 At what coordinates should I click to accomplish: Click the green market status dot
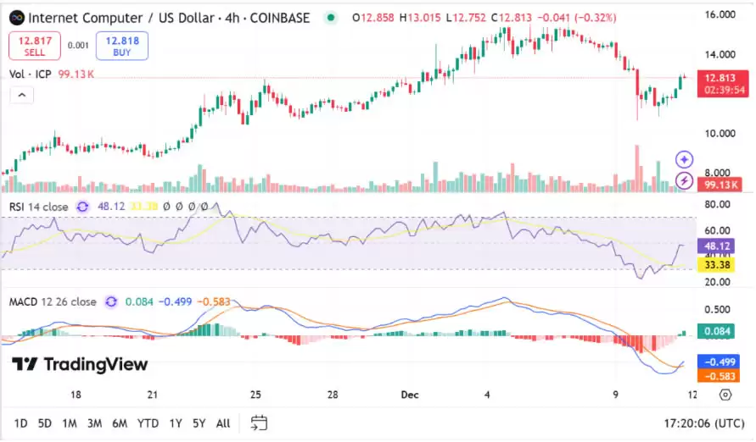coord(331,17)
